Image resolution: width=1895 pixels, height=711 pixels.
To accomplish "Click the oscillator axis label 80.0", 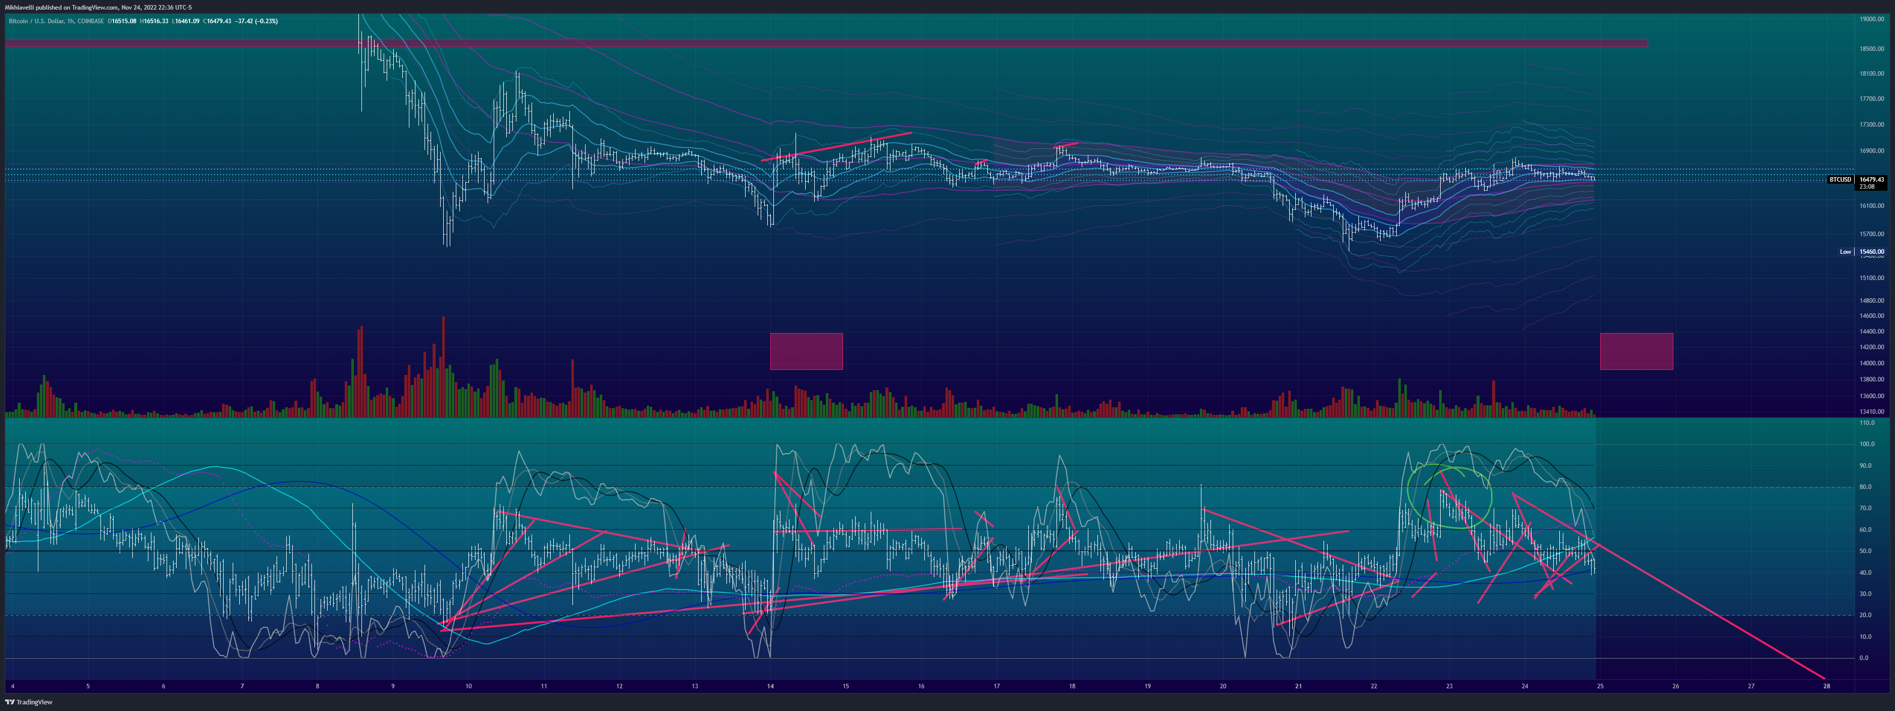I will [1865, 487].
